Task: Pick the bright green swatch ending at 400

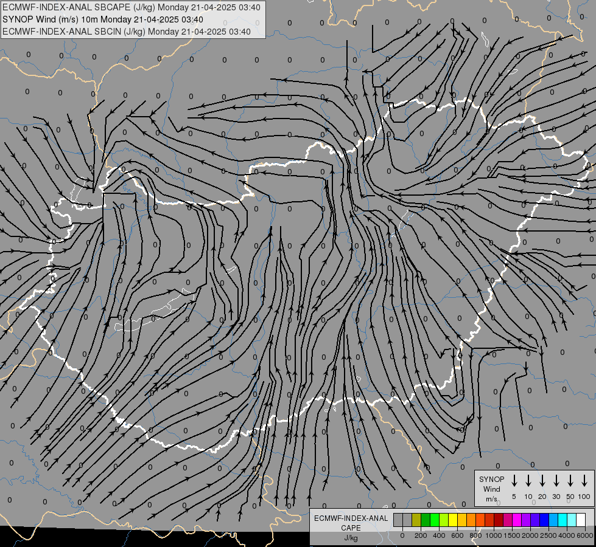Action: [435, 520]
